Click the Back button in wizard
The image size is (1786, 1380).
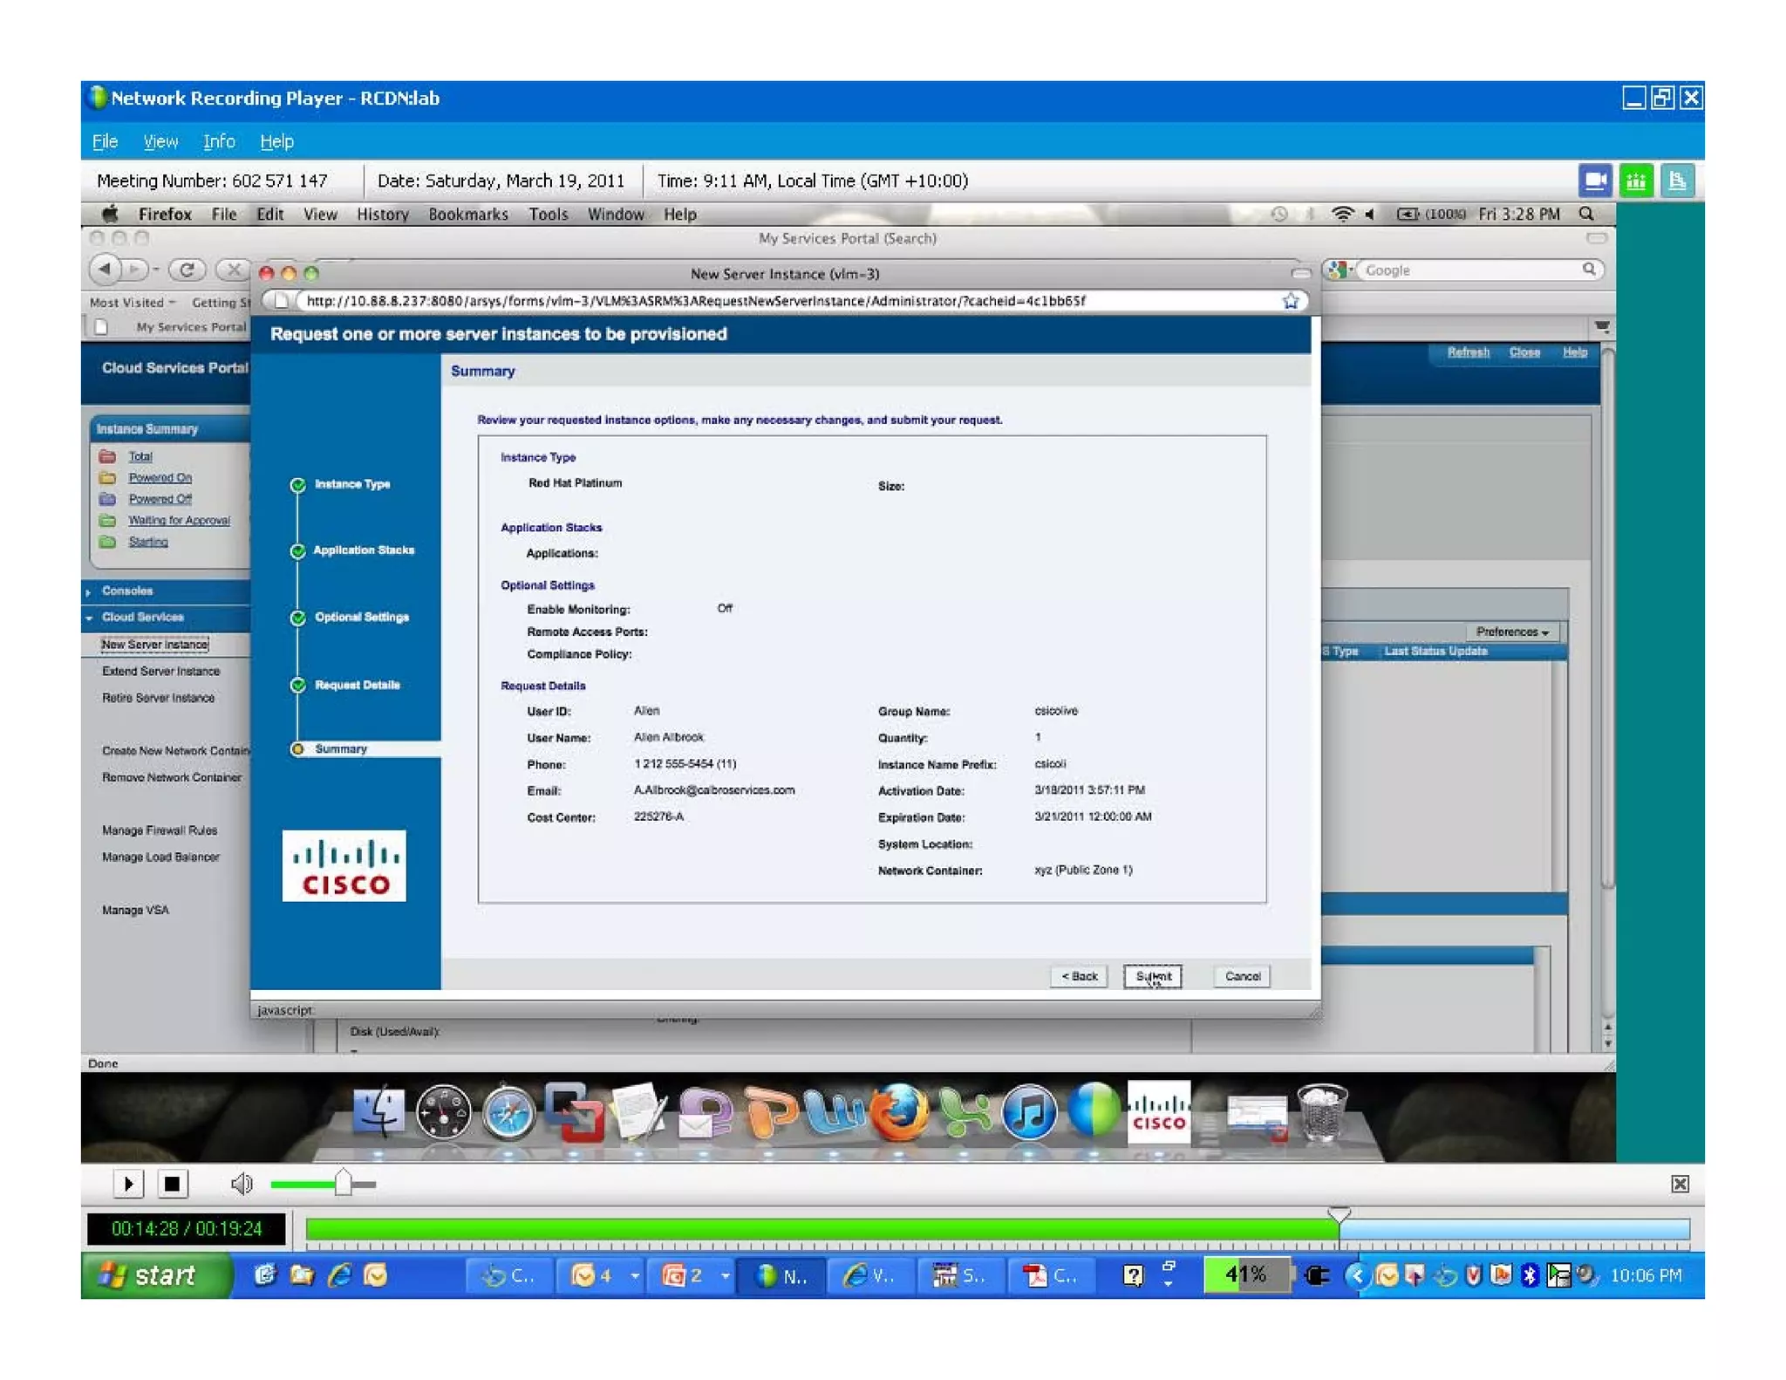pyautogui.click(x=1079, y=976)
